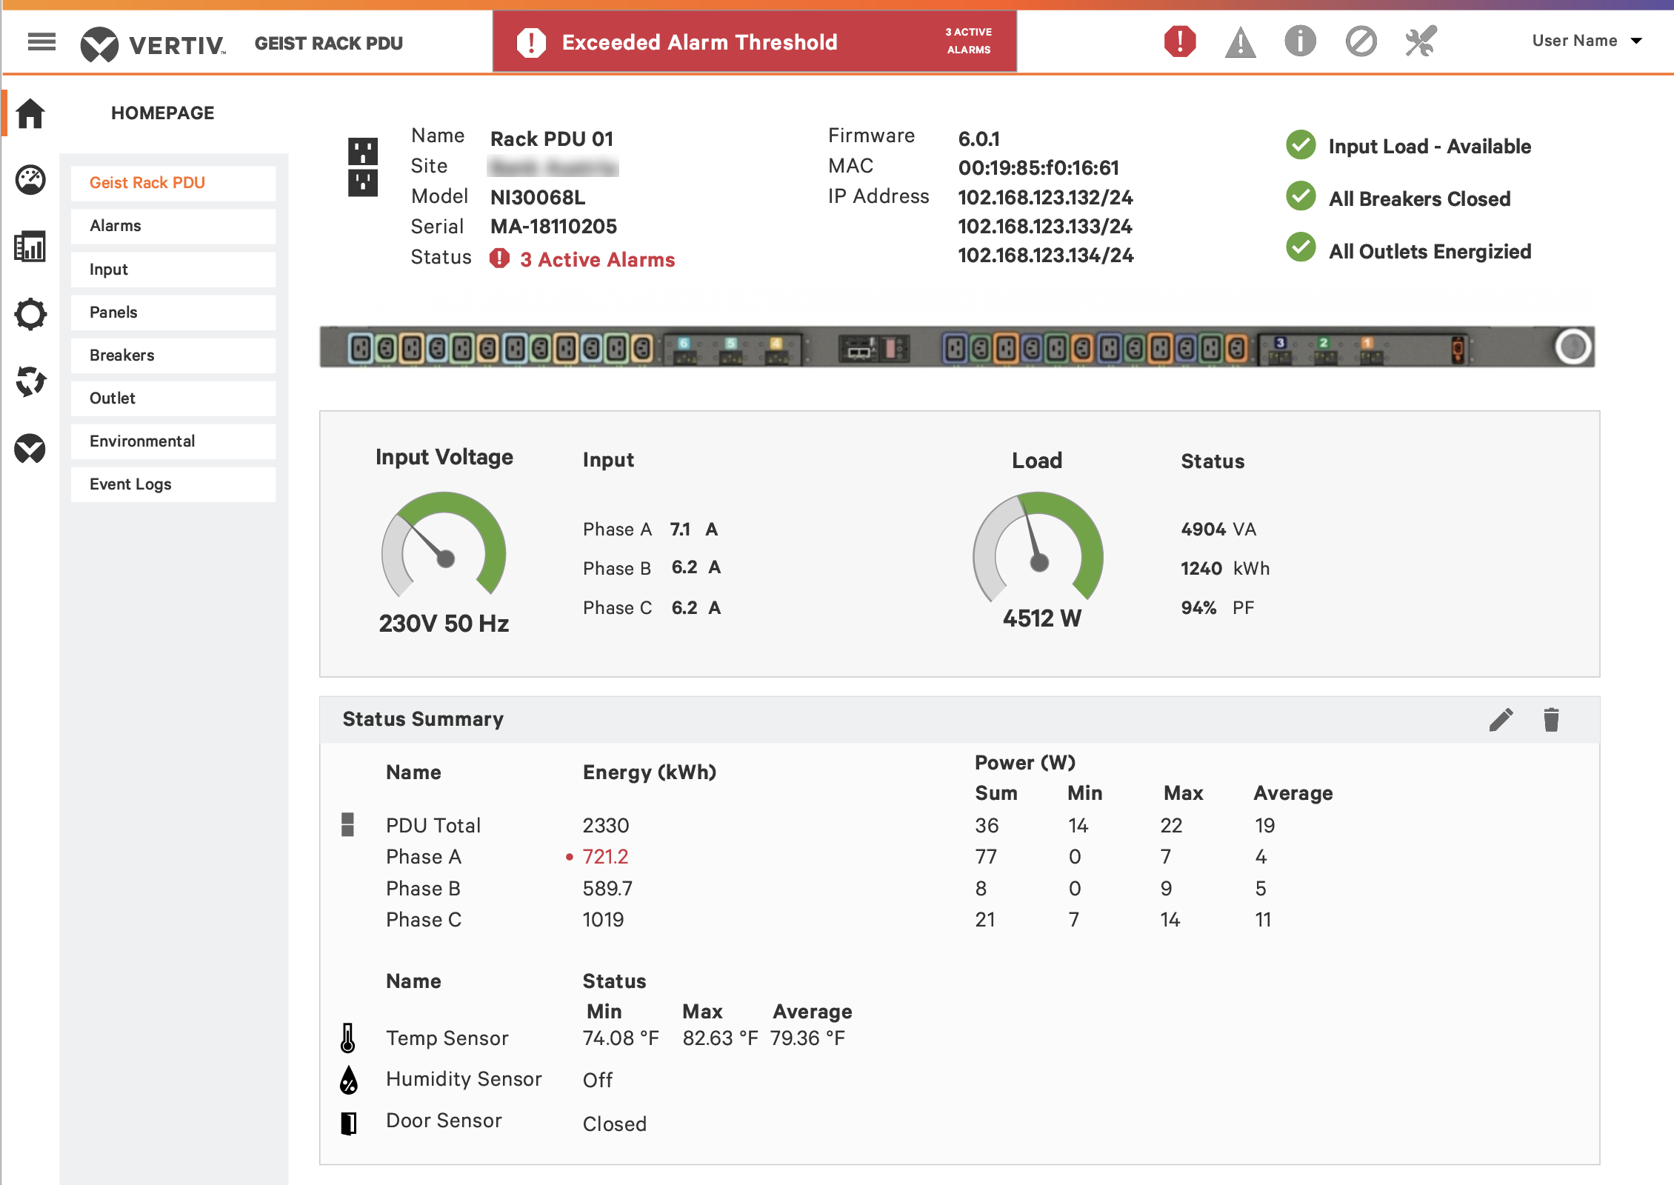This screenshot has height=1185, width=1674.
Task: Click the Input Voltage gauge
Action: point(444,546)
